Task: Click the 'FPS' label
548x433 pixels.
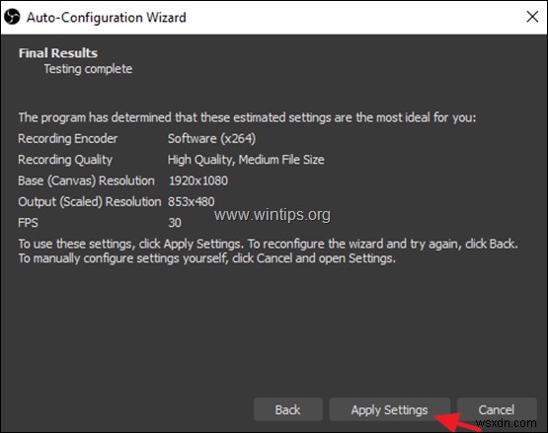Action: pos(28,223)
